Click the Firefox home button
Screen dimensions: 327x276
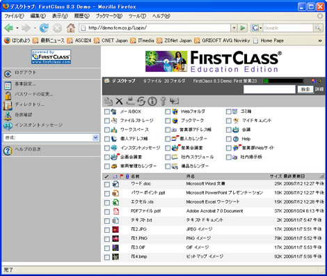[71, 28]
